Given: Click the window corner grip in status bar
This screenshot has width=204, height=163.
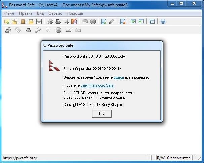Looking at the screenshot, I should pos(199,158).
